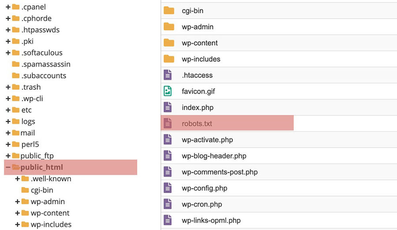Click the wp-content folder icon in file list
The image size is (397, 230).
pos(169,43)
